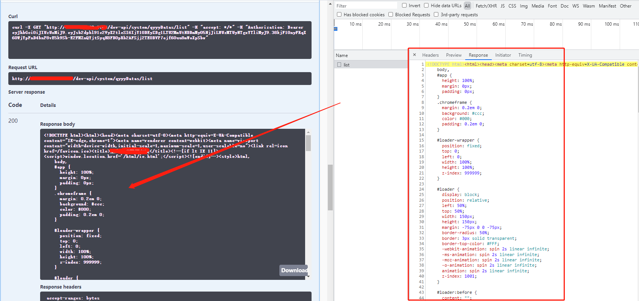
Task: Enable 3rd-party requests checkbox
Action: point(436,14)
